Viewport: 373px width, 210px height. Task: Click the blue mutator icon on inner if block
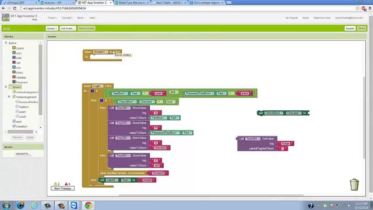(101, 100)
